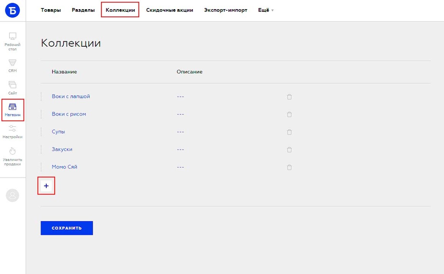Switch to the Коллекции tab
This screenshot has width=444, height=274.
click(x=120, y=10)
